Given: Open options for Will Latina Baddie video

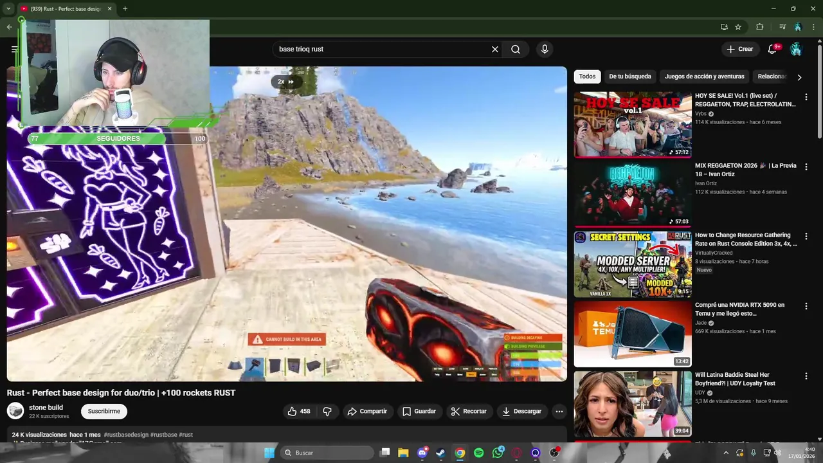Looking at the screenshot, I should coord(806,376).
